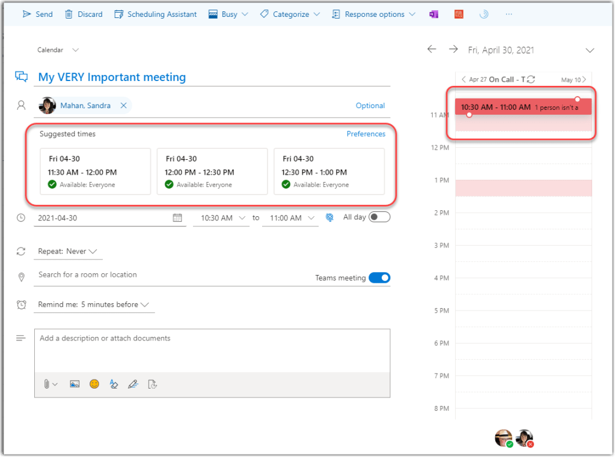Go to next day arrow
The image size is (615, 457).
[x=453, y=50]
